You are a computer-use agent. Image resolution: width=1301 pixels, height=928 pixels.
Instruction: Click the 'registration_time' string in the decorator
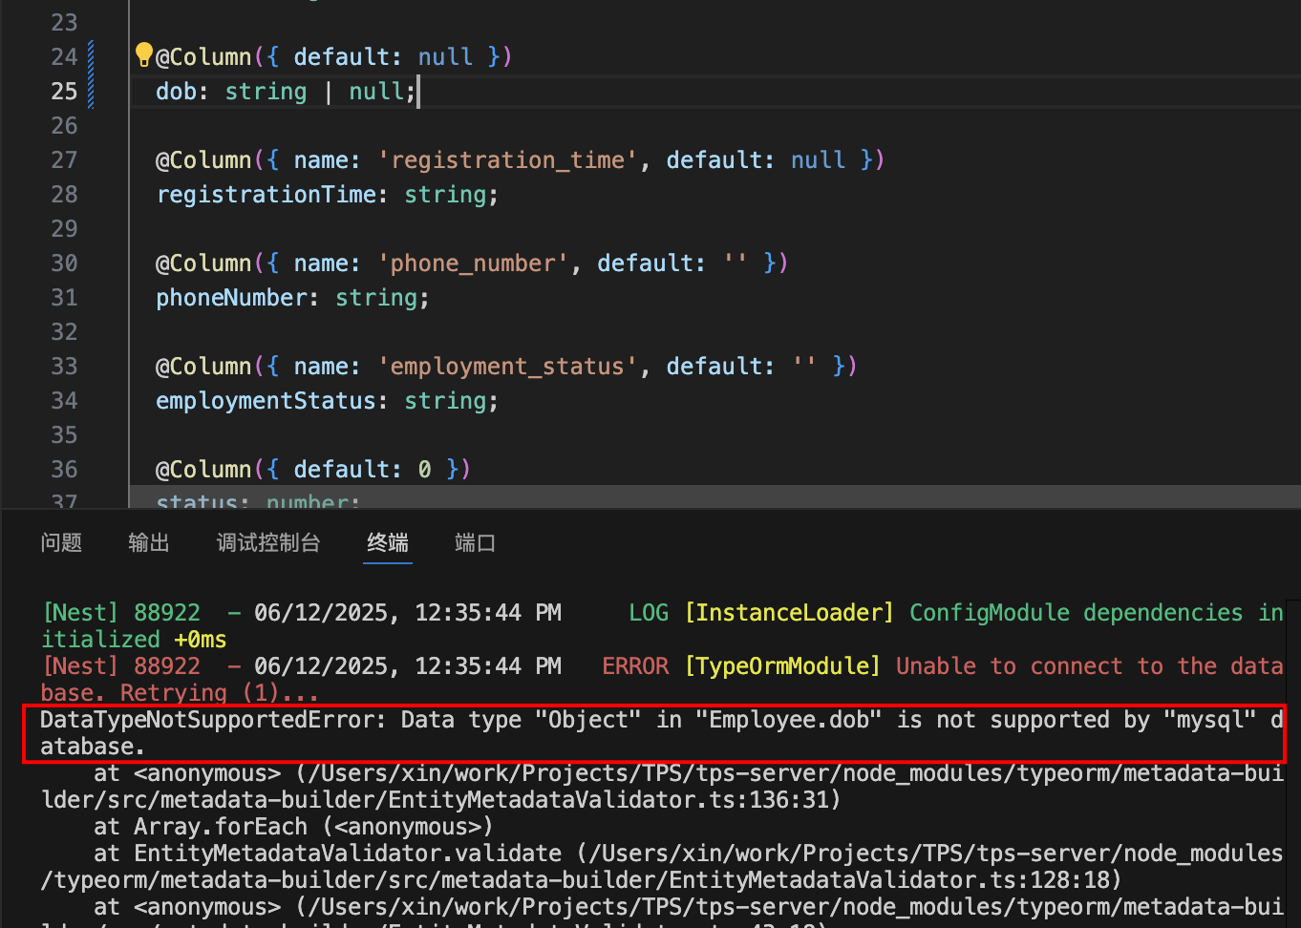pyautogui.click(x=507, y=160)
